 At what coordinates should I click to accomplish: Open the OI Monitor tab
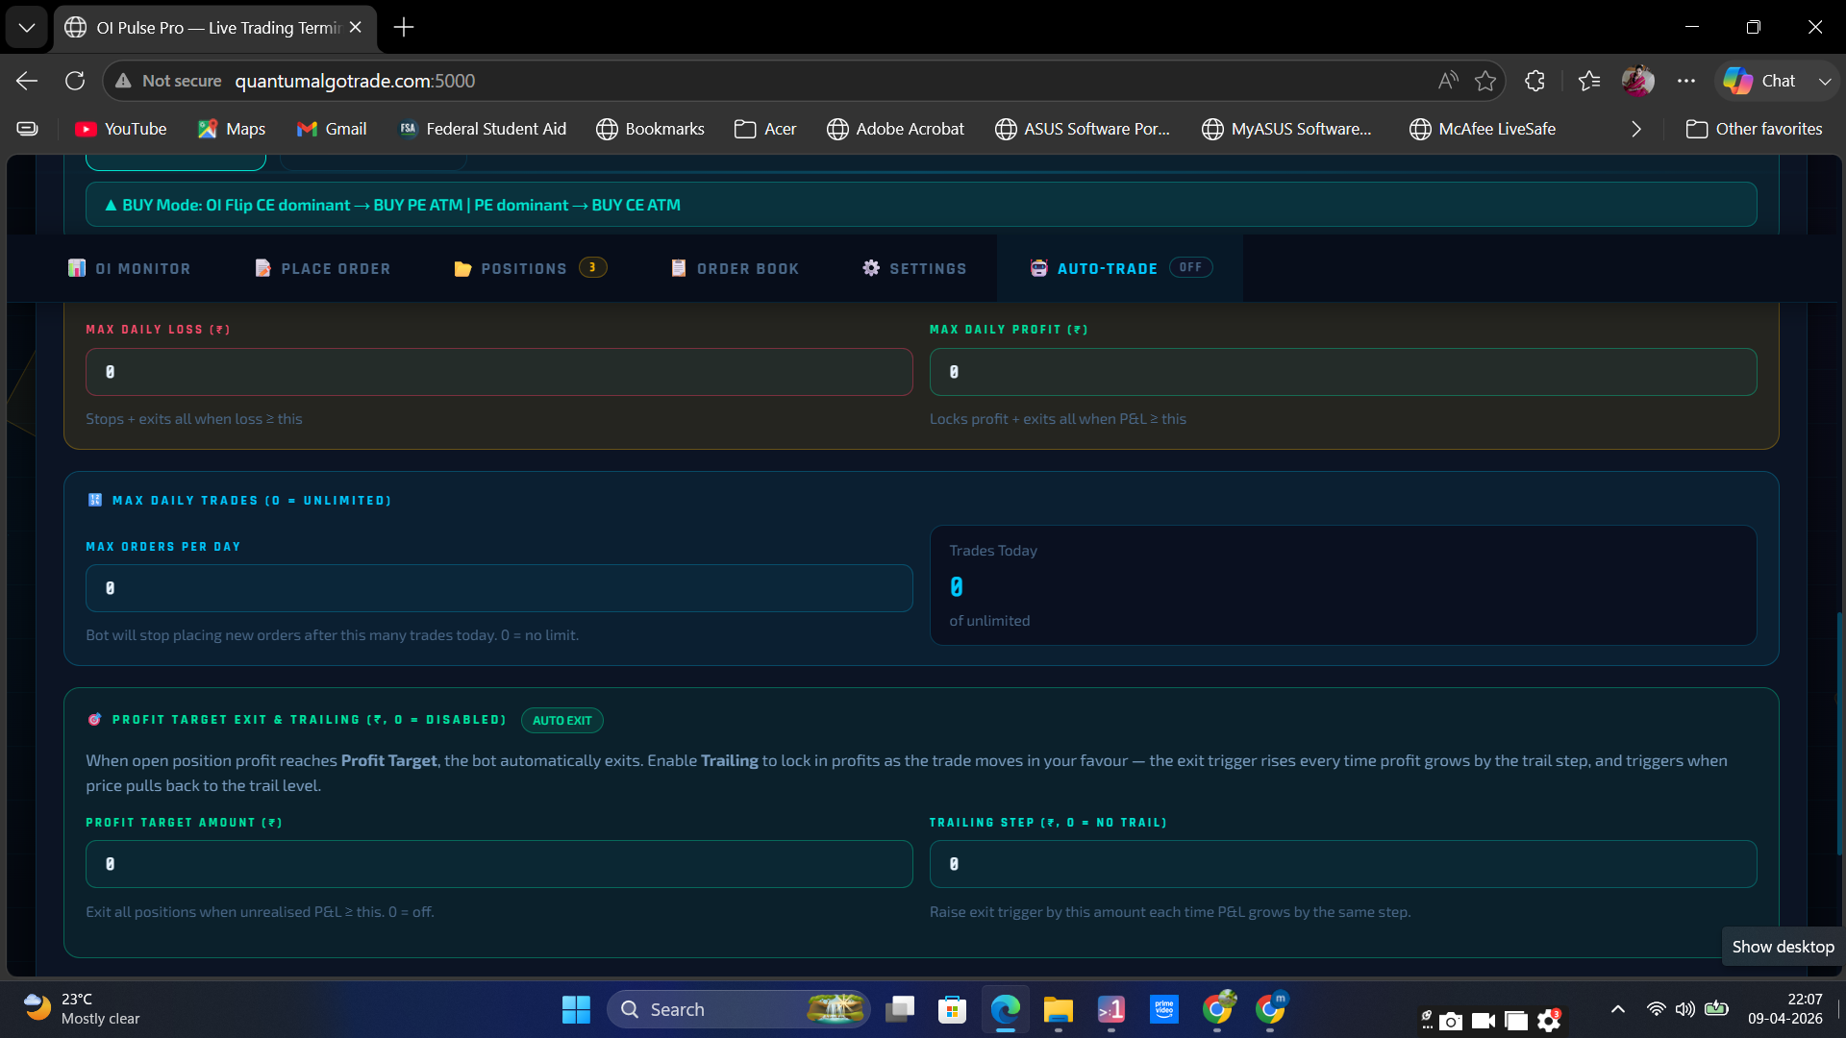pyautogui.click(x=129, y=268)
